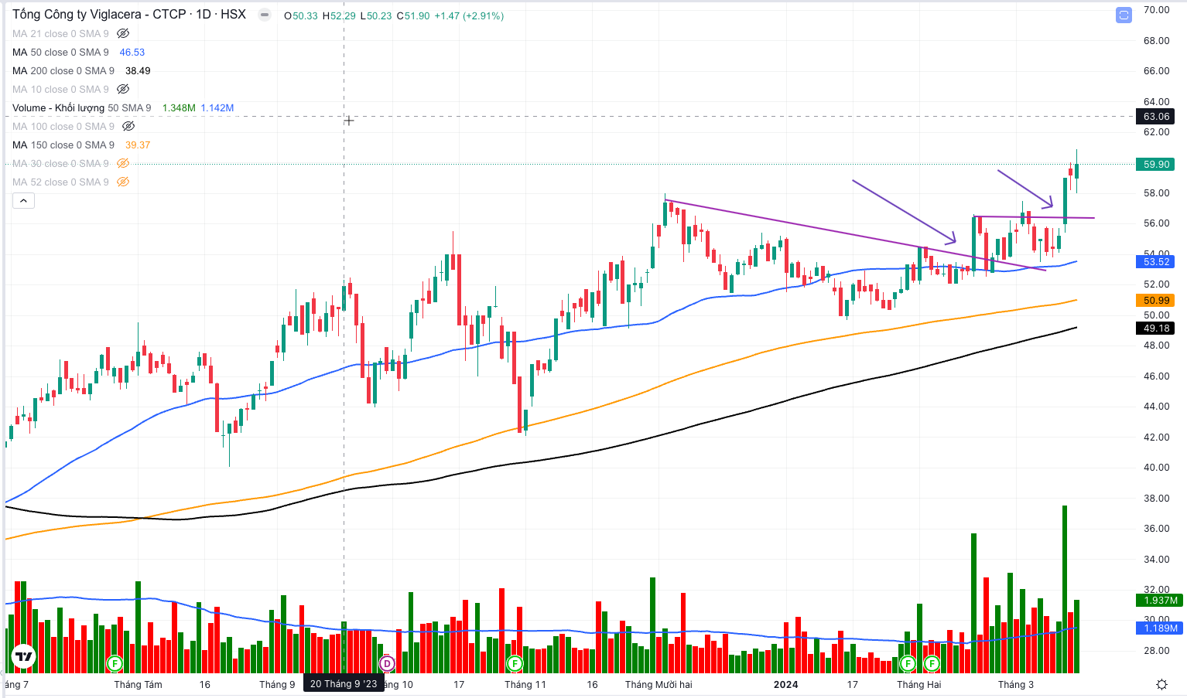The image size is (1187, 698).
Task: Click the MA 50 value 46.53
Action: click(132, 52)
